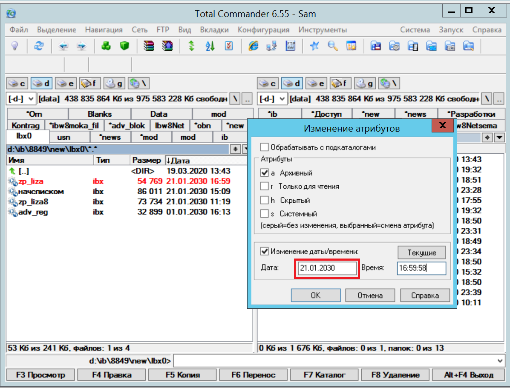
Task: Click the A-Z sort toolbar icon
Action: 210,46
